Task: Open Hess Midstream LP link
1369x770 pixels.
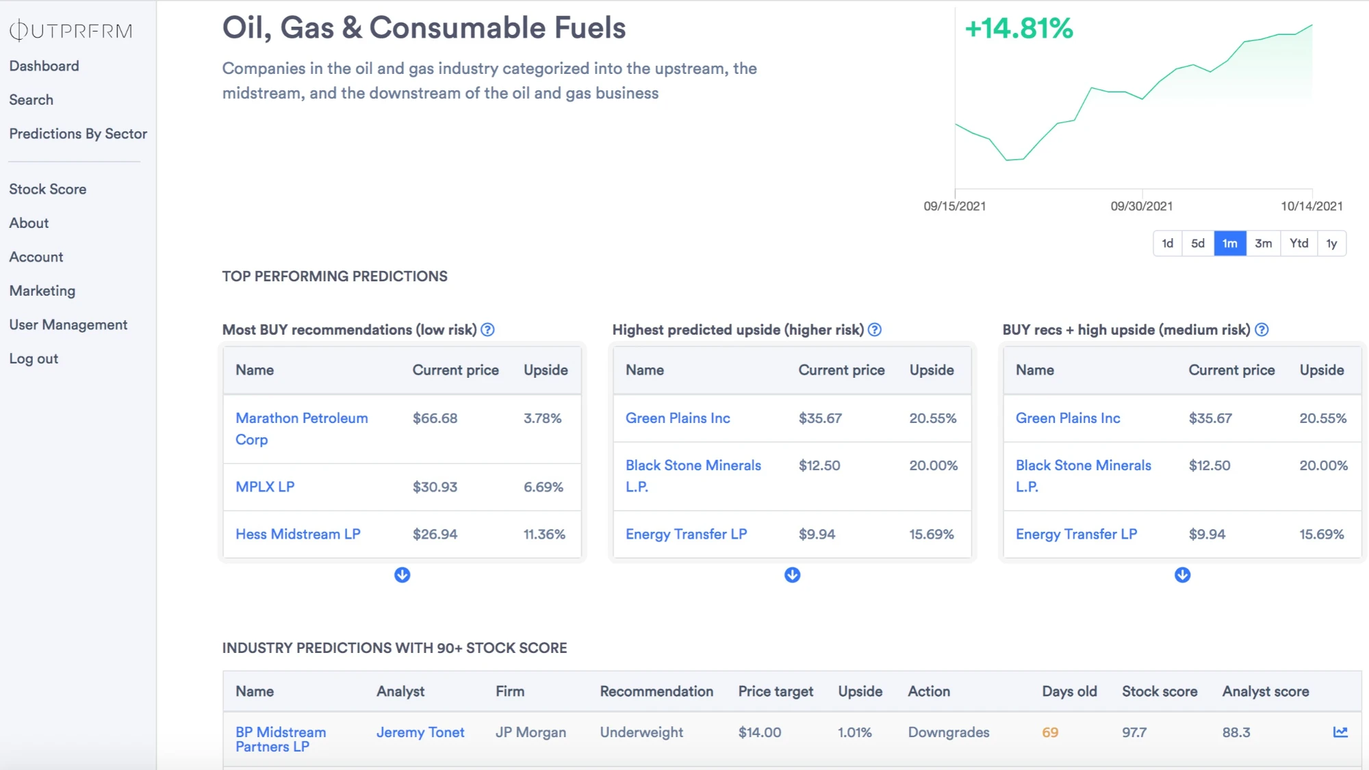Action: click(x=298, y=535)
